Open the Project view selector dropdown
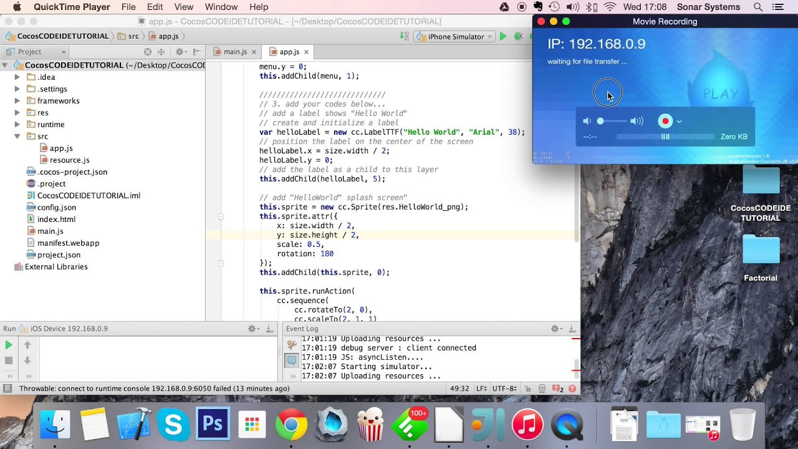This screenshot has width=798, height=449. click(x=36, y=52)
